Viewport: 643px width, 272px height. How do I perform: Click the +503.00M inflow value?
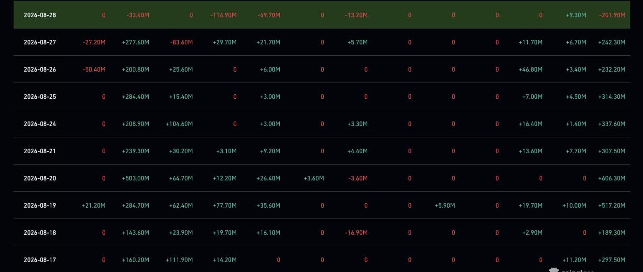click(x=136, y=178)
